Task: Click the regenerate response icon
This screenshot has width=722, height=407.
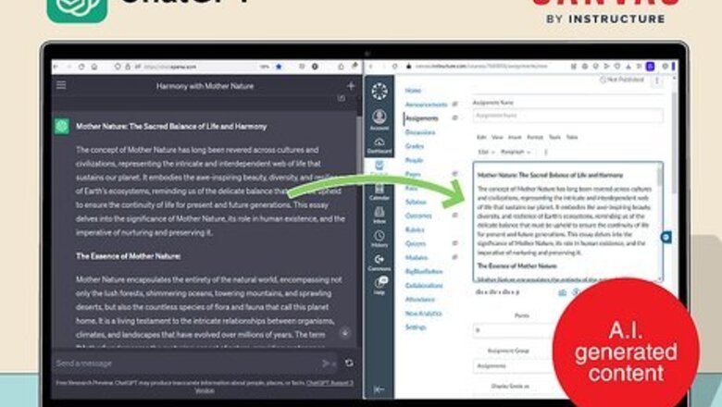Action: (349, 363)
